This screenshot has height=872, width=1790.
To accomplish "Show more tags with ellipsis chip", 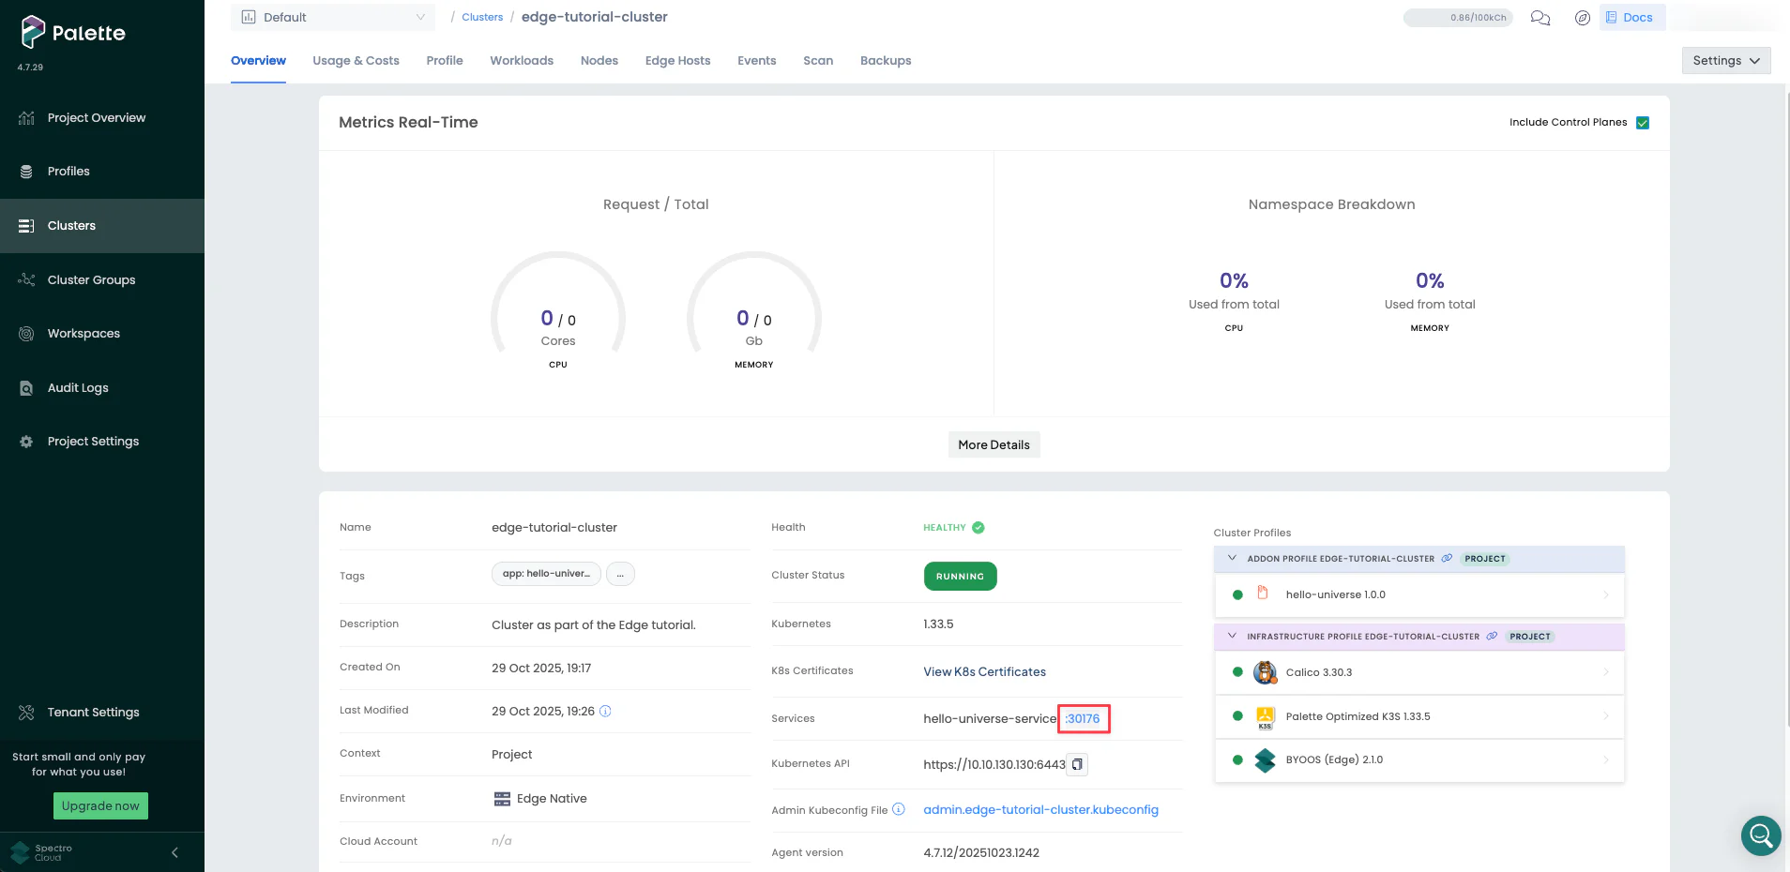I will click(x=620, y=574).
